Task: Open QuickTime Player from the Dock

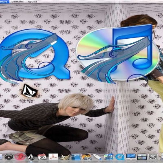Action: point(120,157)
